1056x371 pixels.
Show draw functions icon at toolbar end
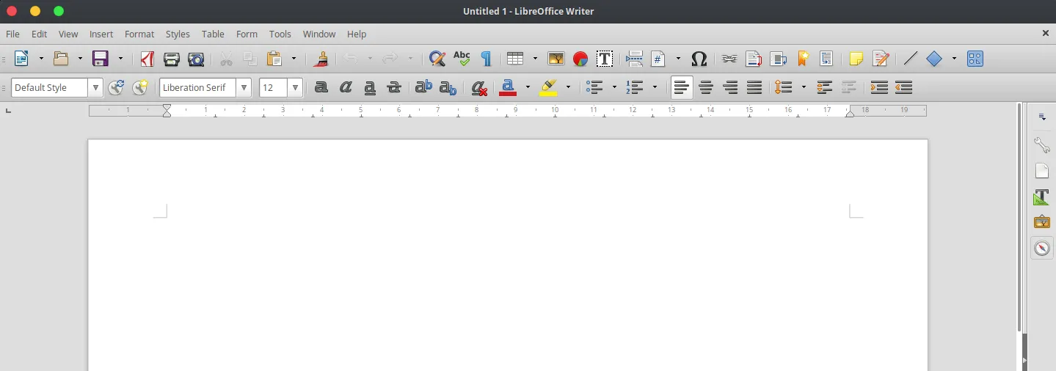click(975, 59)
